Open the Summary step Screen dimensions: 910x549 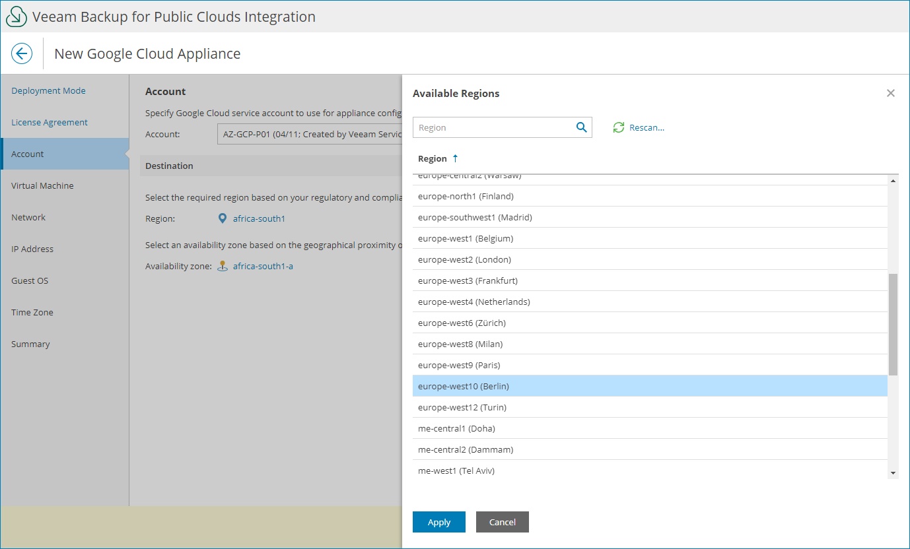30,344
